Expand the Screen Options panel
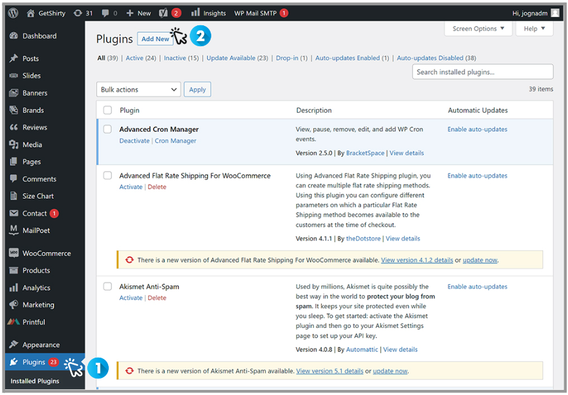 point(478,28)
